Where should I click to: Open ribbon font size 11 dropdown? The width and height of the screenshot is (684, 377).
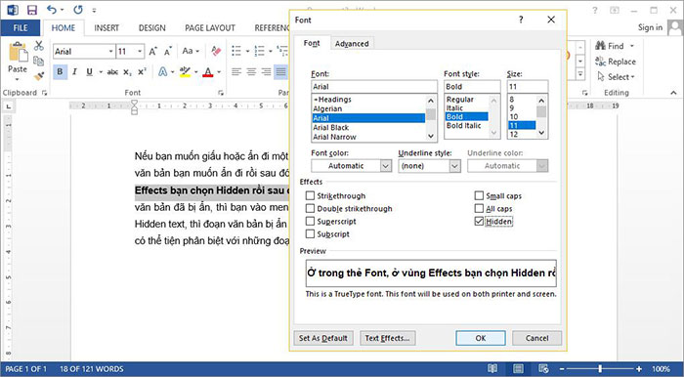click(x=140, y=52)
